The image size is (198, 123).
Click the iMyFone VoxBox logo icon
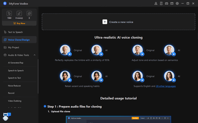pos(5,3)
